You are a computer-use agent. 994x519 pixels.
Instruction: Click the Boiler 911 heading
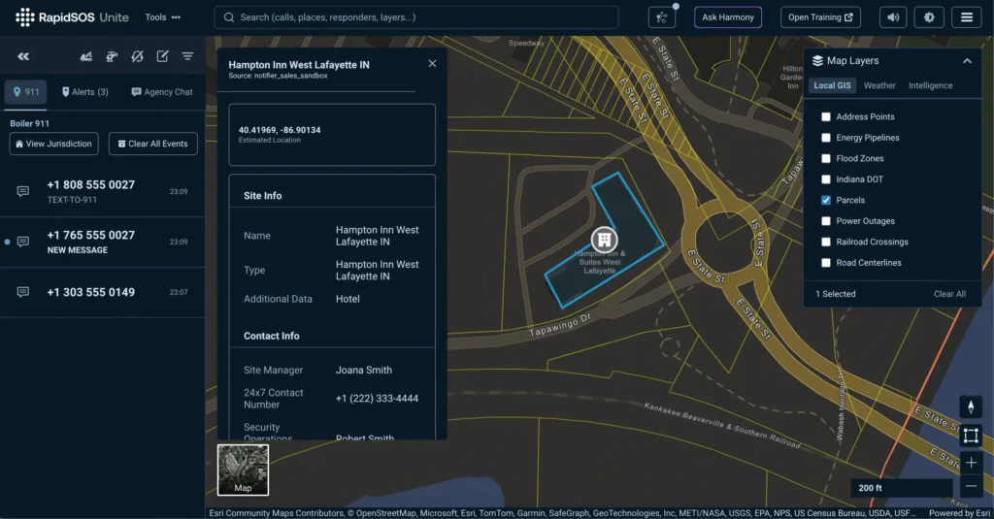pos(29,123)
